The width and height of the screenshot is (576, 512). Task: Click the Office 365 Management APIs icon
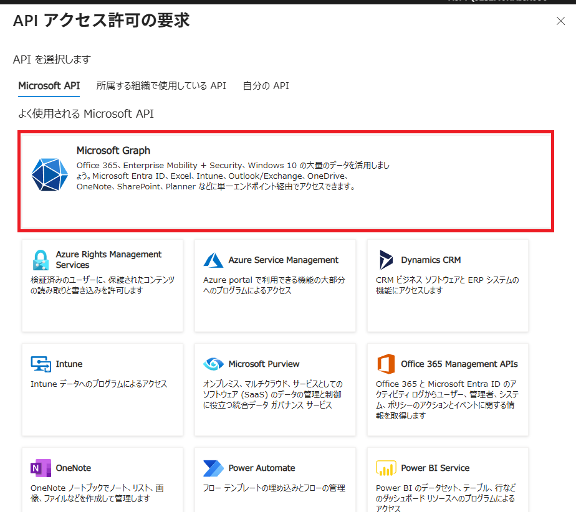click(385, 364)
